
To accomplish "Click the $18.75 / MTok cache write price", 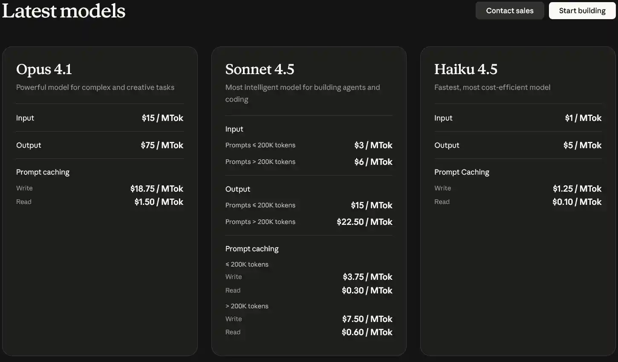I will tap(156, 189).
